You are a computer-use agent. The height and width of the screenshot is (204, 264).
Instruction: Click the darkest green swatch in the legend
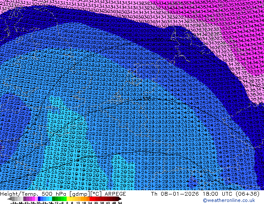click(54, 199)
